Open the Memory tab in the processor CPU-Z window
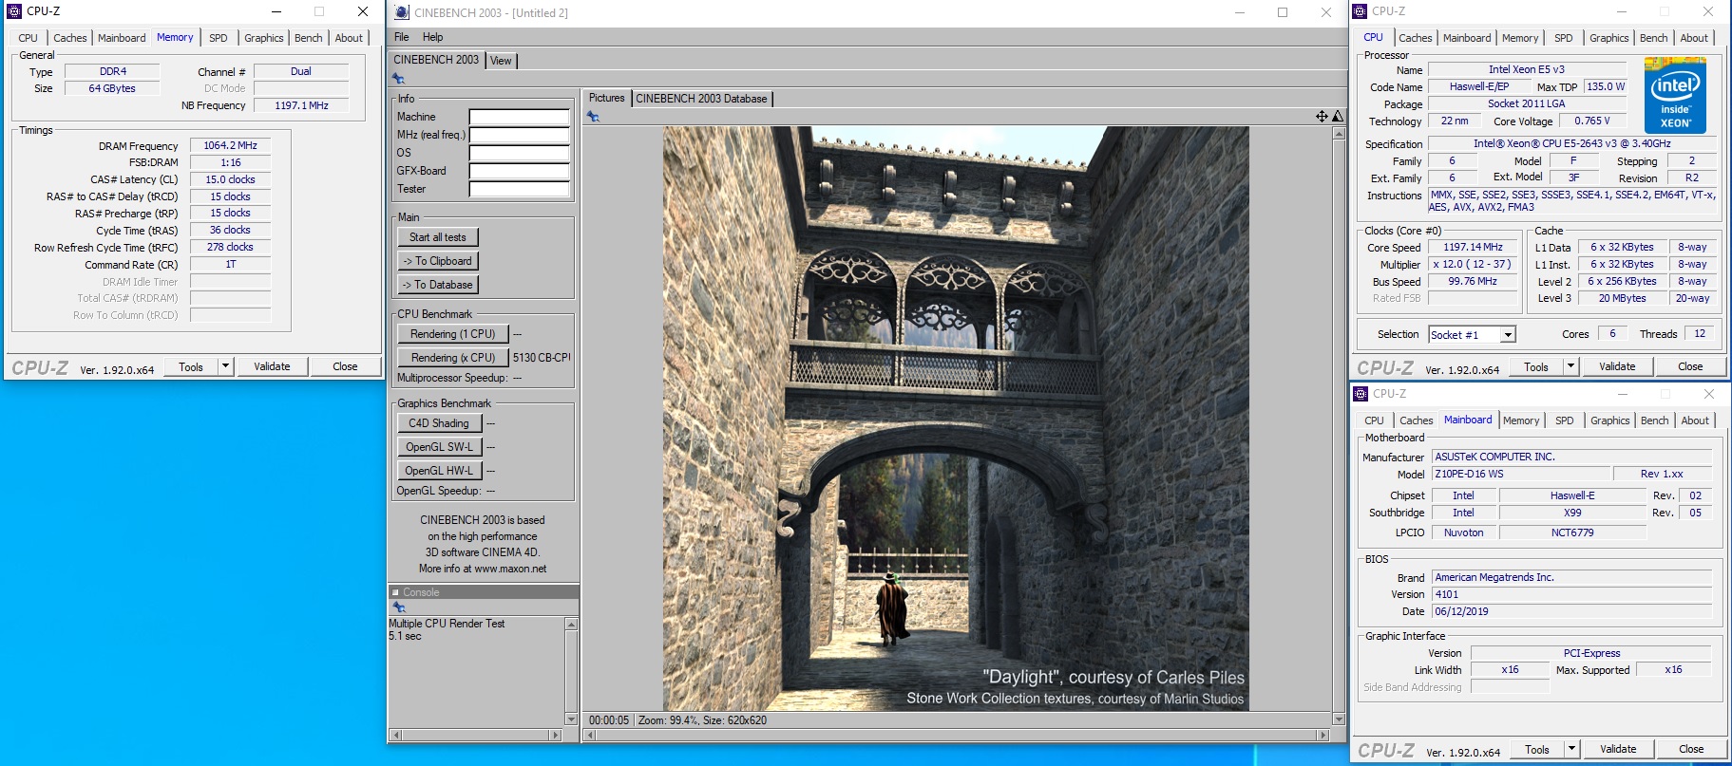The width and height of the screenshot is (1732, 766). 1520,38
